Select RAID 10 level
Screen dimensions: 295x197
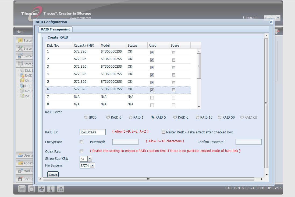(x=197, y=117)
